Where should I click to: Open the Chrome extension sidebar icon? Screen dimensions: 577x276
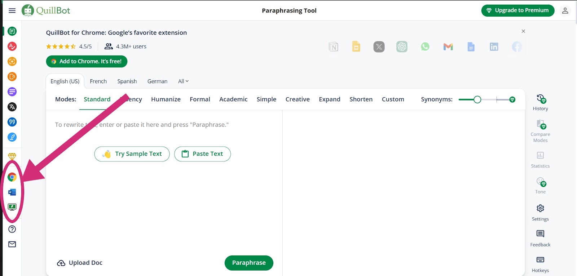pos(12,177)
